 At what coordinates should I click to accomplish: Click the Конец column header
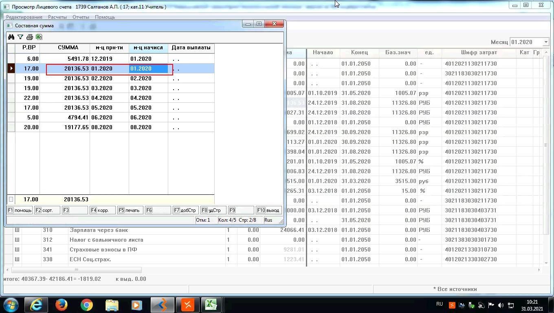(x=359, y=53)
